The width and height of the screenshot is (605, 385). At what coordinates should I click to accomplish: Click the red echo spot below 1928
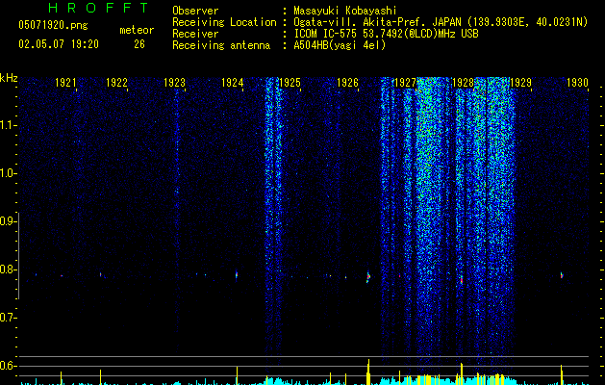(462, 279)
